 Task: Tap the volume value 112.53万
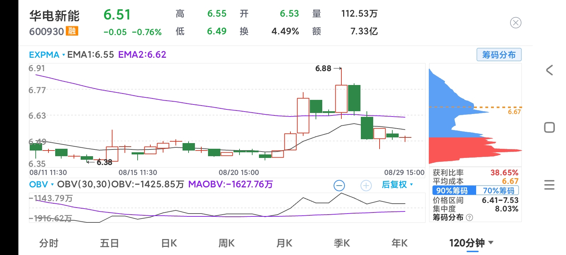[x=359, y=14]
